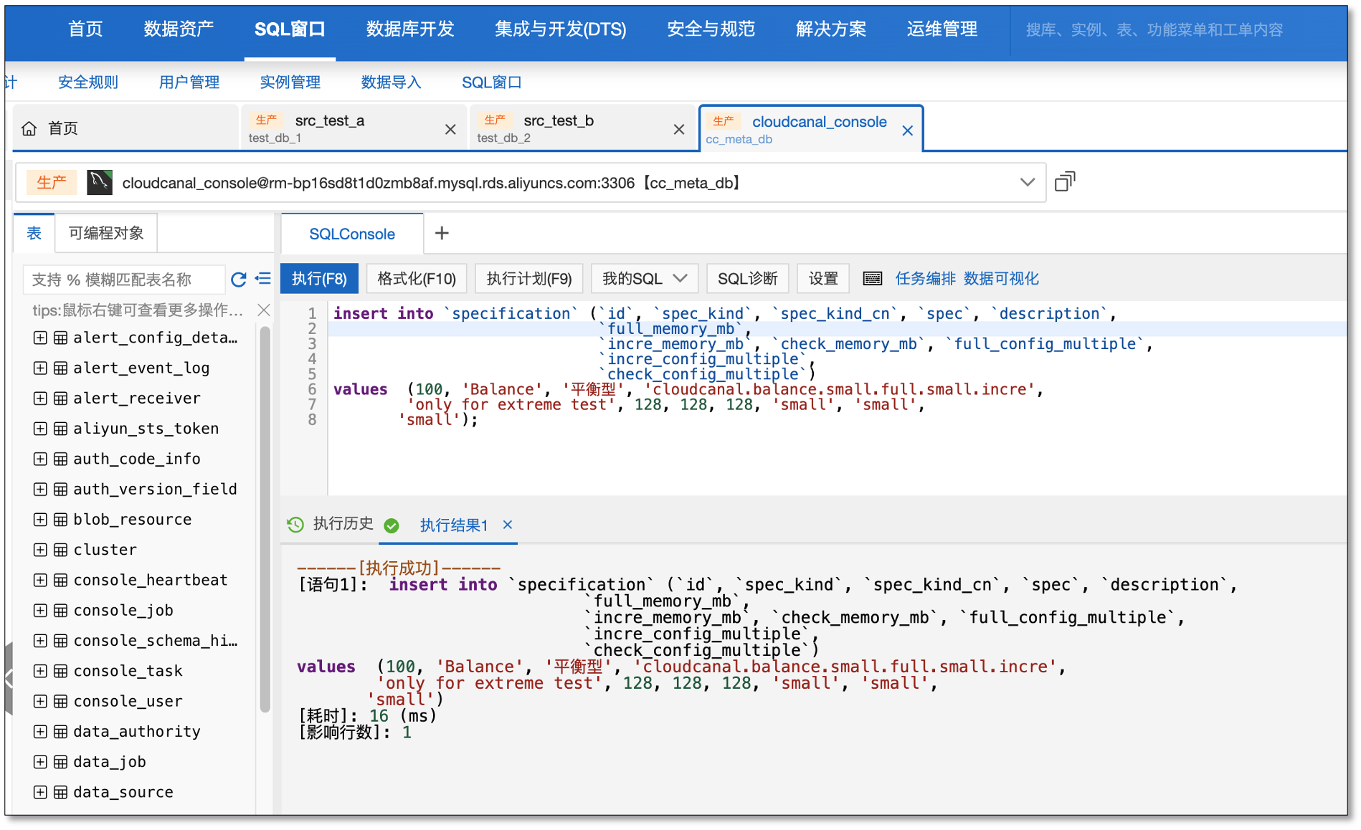Close the src_test_b tab
The image size is (1361, 830).
point(679,129)
